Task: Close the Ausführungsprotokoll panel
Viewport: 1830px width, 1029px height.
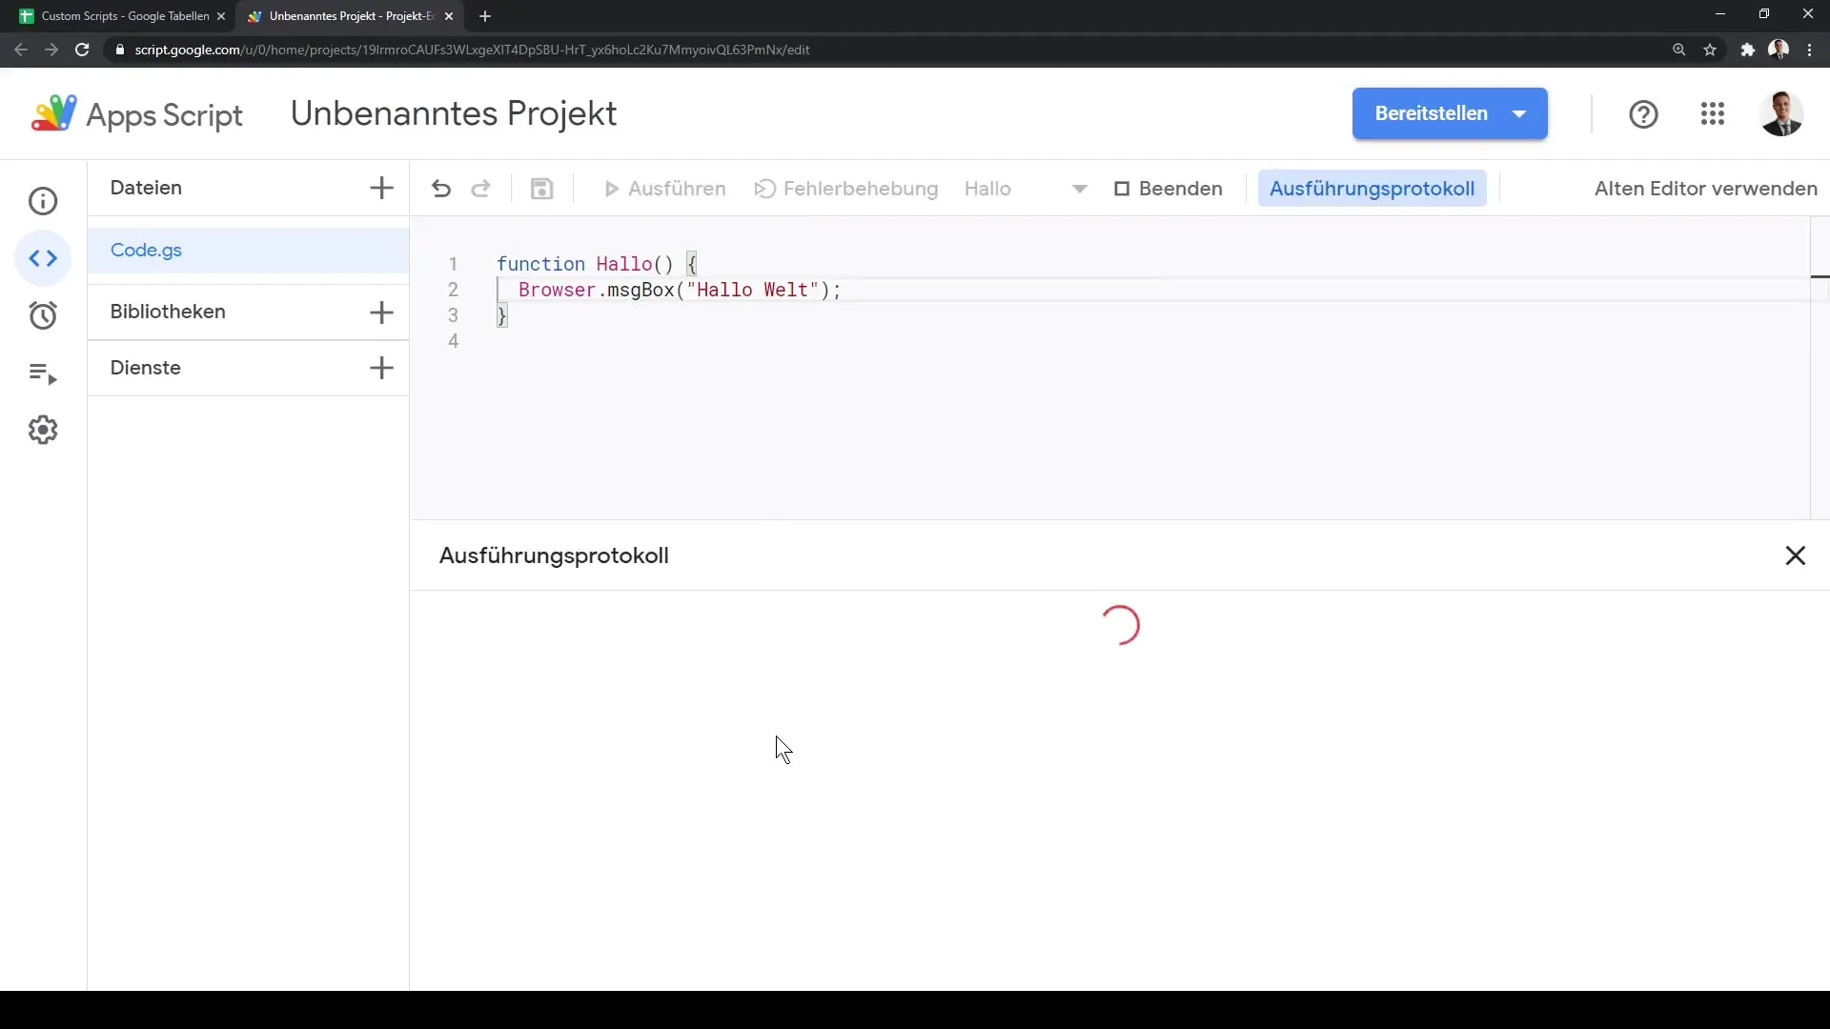Action: pyautogui.click(x=1795, y=555)
